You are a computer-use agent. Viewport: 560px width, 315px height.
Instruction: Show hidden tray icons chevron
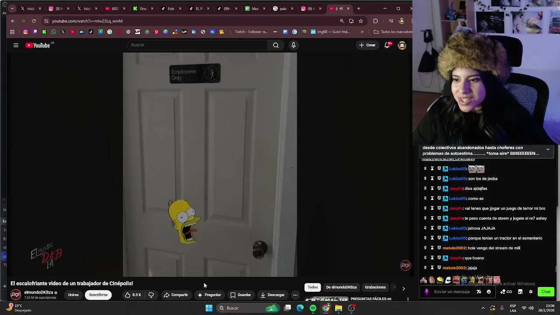tap(483, 308)
